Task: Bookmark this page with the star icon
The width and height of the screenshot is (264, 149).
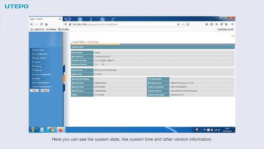Action: coord(188,24)
